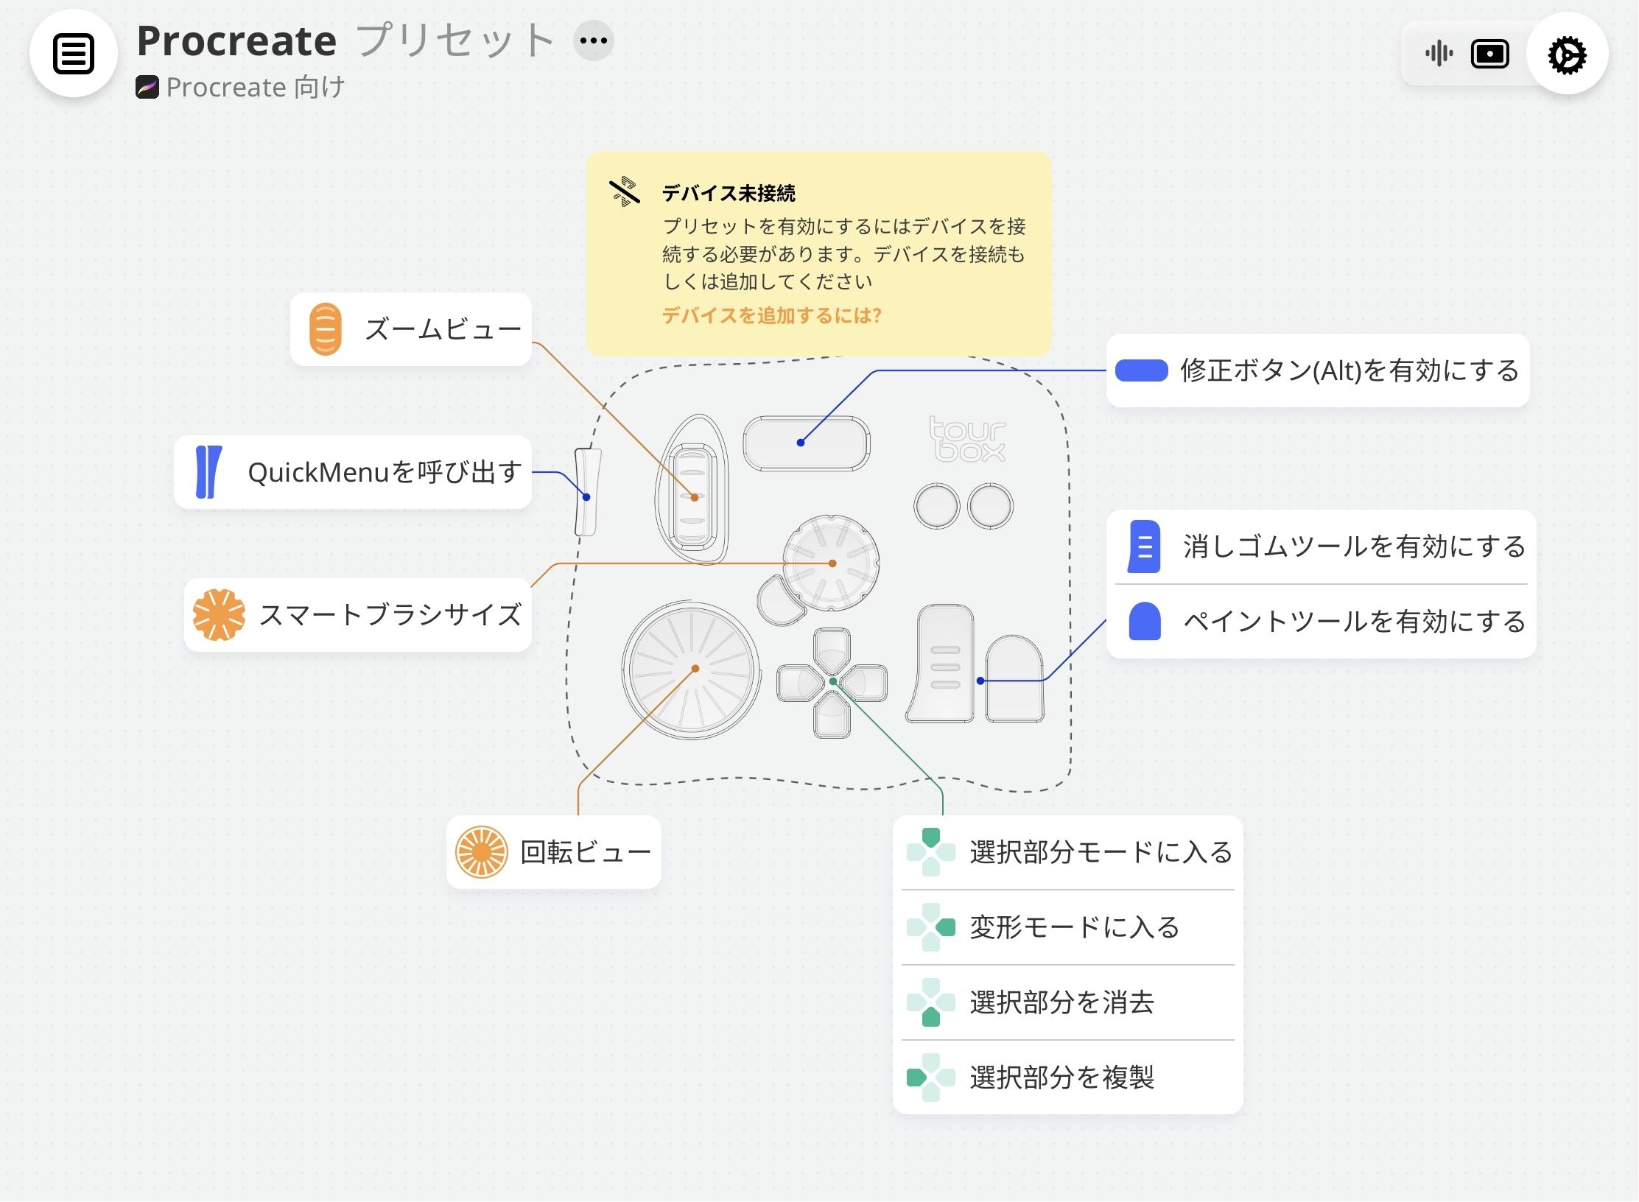
Task: Select ペイントツールを有効にする entry
Action: pos(1322,622)
